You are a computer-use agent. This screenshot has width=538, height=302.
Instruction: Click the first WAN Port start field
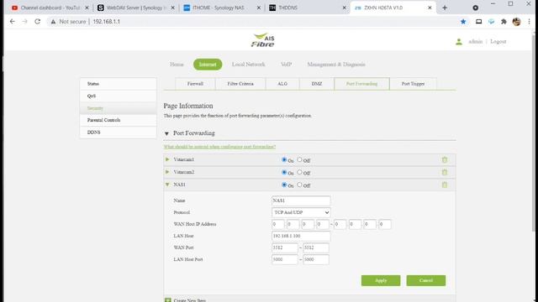(x=285, y=247)
